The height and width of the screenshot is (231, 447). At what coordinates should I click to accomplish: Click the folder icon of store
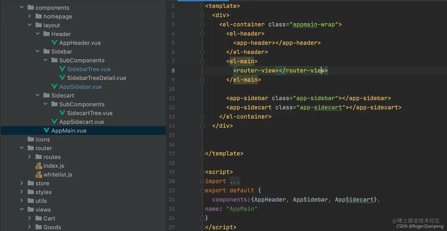click(x=31, y=183)
